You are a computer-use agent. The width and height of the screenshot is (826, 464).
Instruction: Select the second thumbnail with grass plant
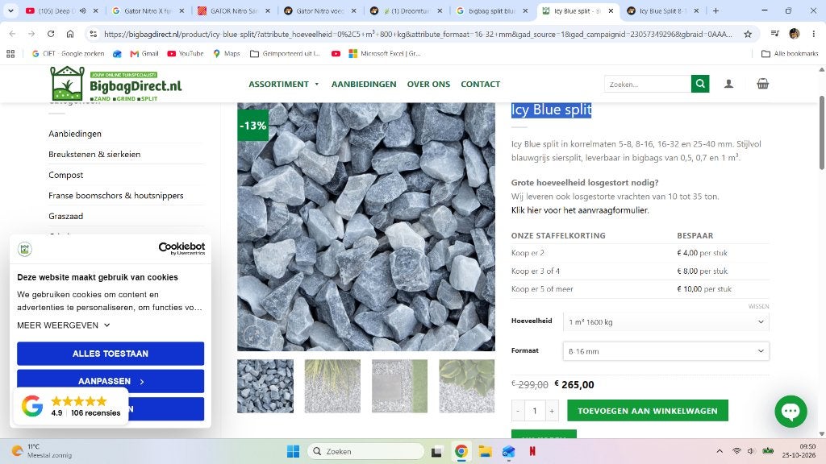click(332, 386)
